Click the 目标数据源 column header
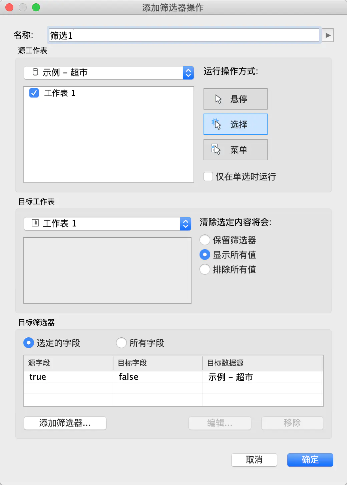 coord(262,363)
